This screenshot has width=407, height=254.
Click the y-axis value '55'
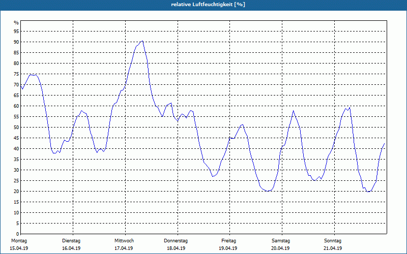pyautogui.click(x=16, y=117)
